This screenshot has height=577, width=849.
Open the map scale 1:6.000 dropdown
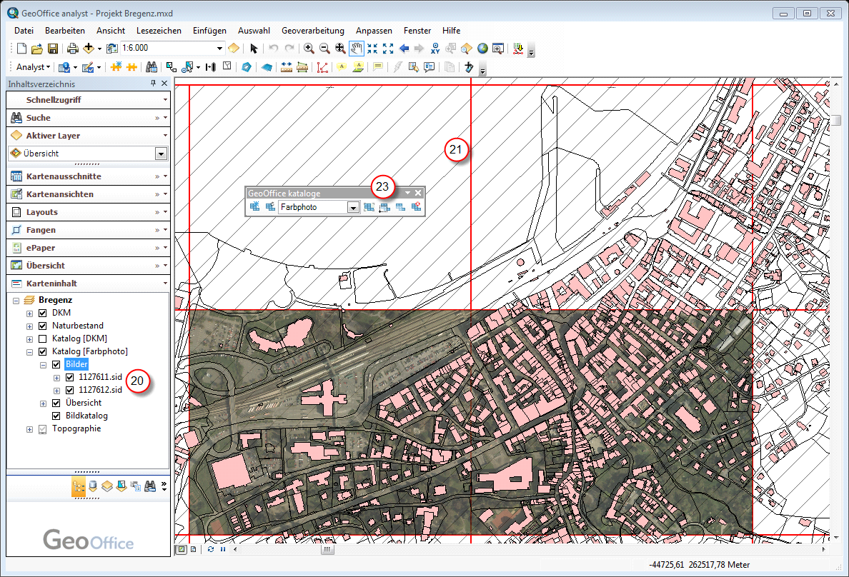(x=219, y=49)
